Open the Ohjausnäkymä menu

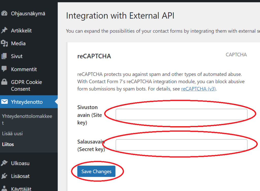click(x=28, y=13)
